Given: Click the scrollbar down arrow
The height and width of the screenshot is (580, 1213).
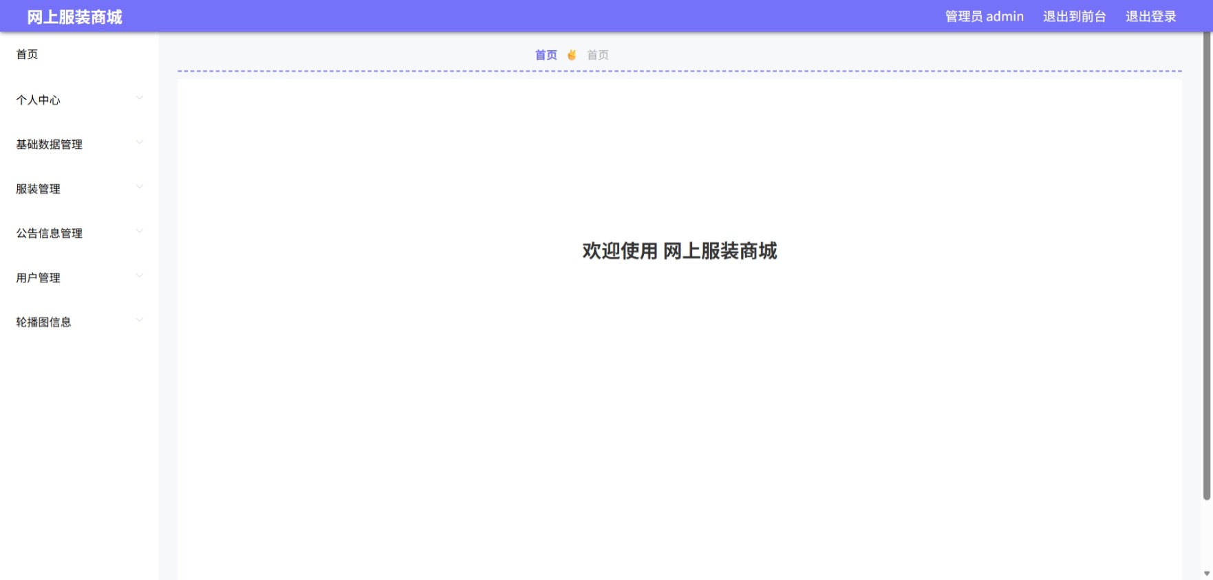Looking at the screenshot, I should point(1207,573).
